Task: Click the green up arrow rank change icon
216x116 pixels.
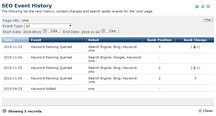Action: coord(194,68)
